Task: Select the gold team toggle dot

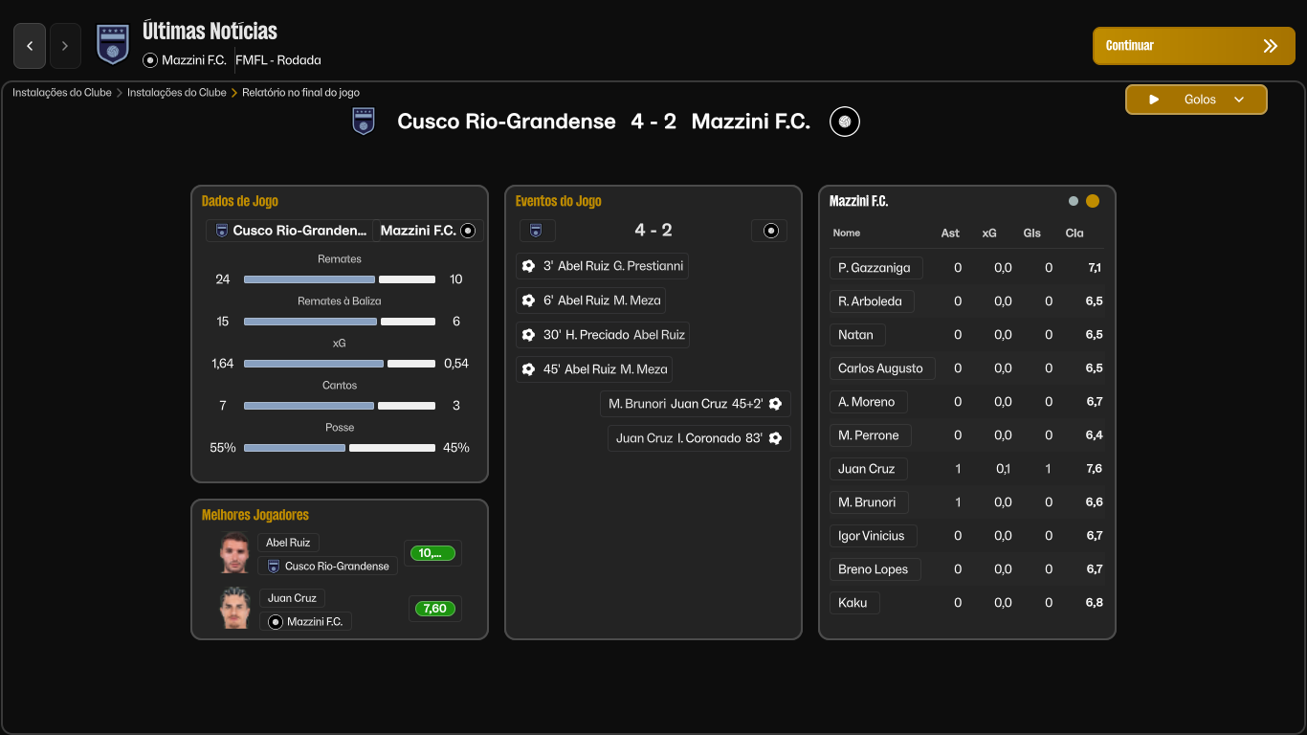Action: 1093,201
